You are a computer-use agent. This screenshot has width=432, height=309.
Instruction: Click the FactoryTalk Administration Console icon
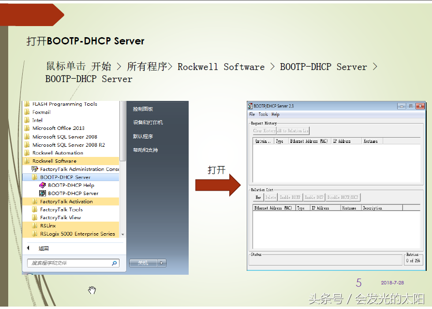[x=35, y=169]
